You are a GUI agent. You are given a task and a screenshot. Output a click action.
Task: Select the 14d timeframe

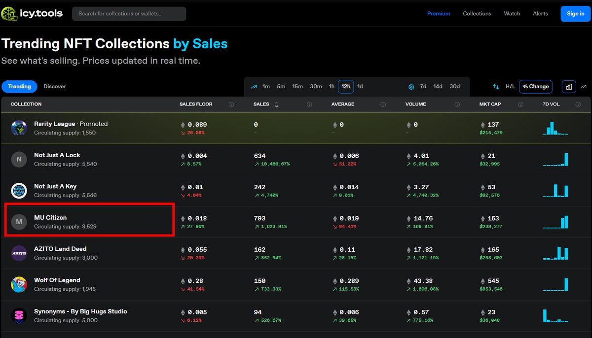(438, 86)
